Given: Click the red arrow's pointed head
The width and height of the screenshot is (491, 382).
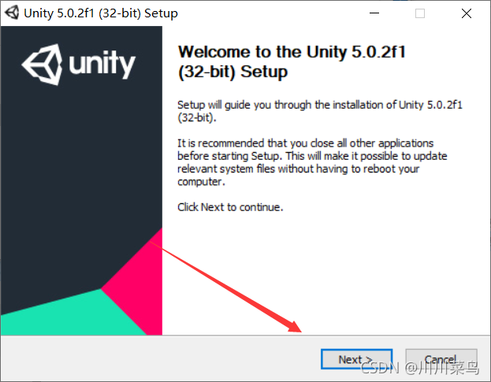Looking at the screenshot, I should (x=294, y=327).
